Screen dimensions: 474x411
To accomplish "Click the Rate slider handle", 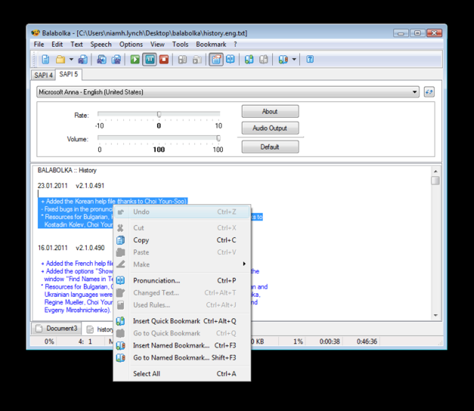I will coord(159,115).
